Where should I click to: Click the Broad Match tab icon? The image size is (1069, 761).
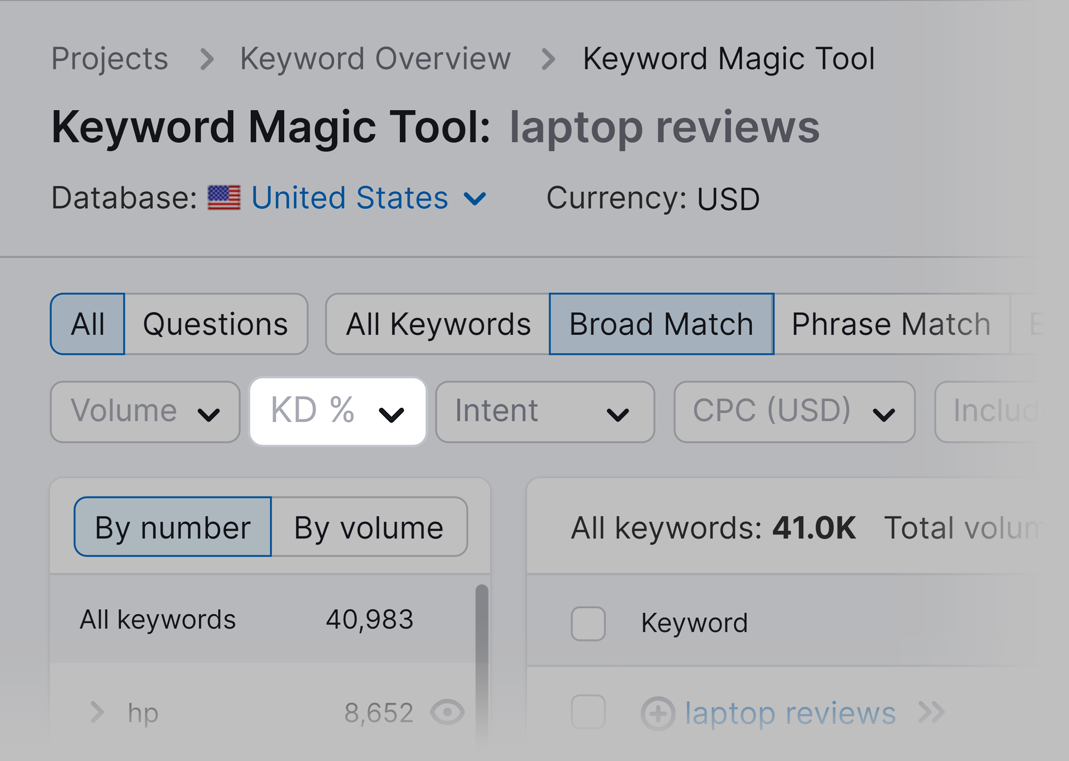(x=660, y=322)
